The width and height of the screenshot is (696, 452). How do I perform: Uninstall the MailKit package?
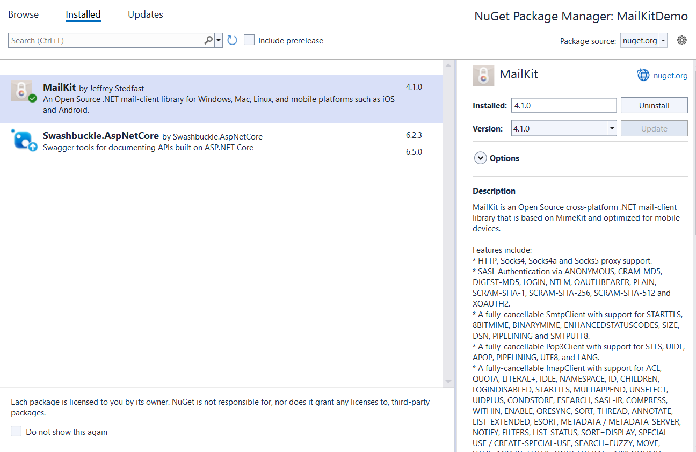tap(654, 106)
